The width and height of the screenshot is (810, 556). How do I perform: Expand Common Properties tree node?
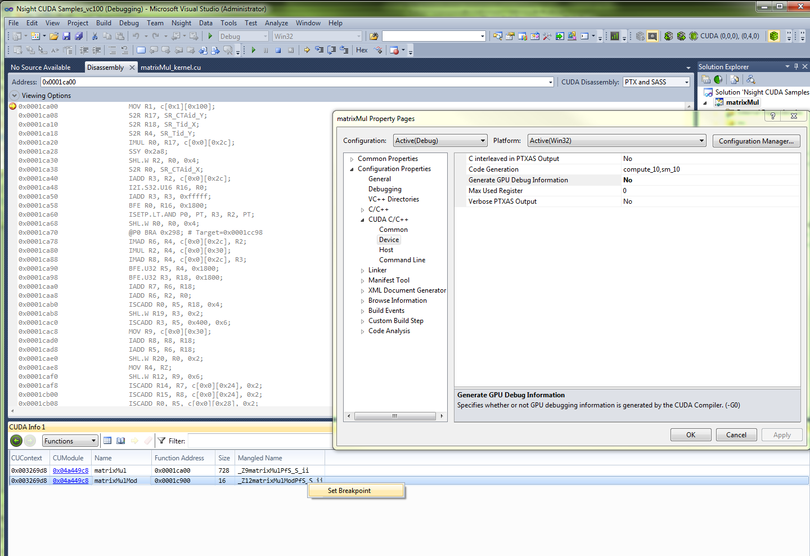(352, 159)
